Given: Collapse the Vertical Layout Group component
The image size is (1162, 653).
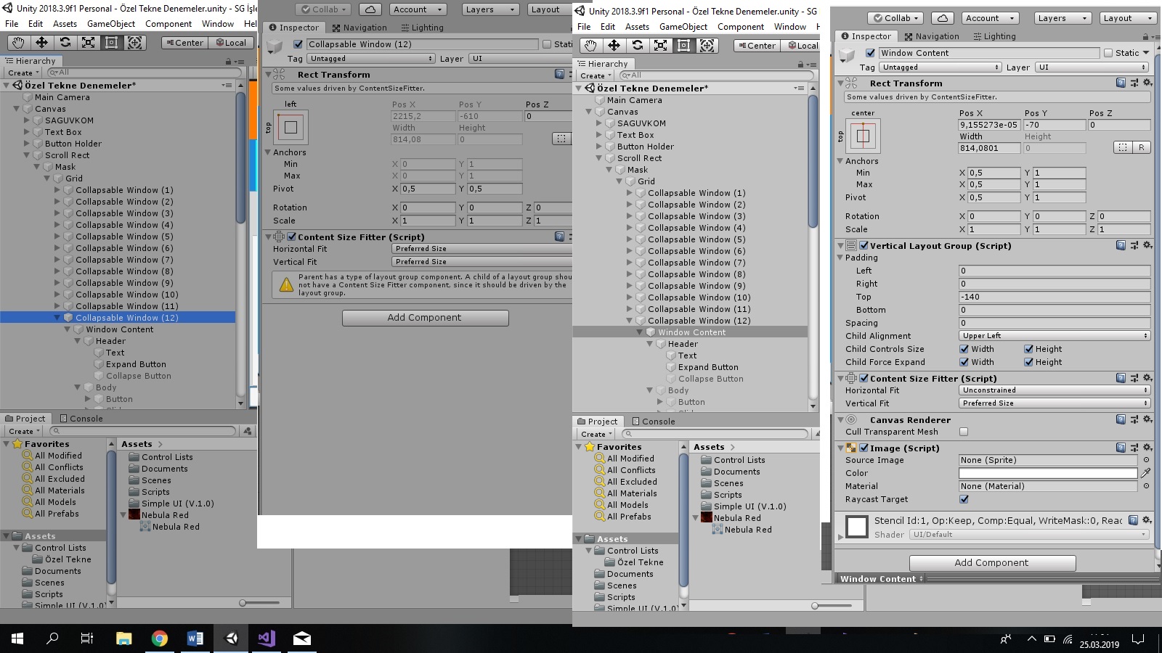Looking at the screenshot, I should coord(841,246).
